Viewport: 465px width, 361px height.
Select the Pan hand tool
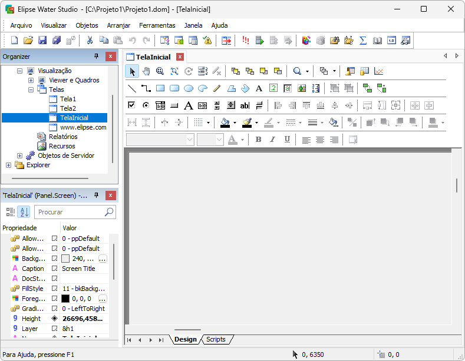pyautogui.click(x=146, y=71)
